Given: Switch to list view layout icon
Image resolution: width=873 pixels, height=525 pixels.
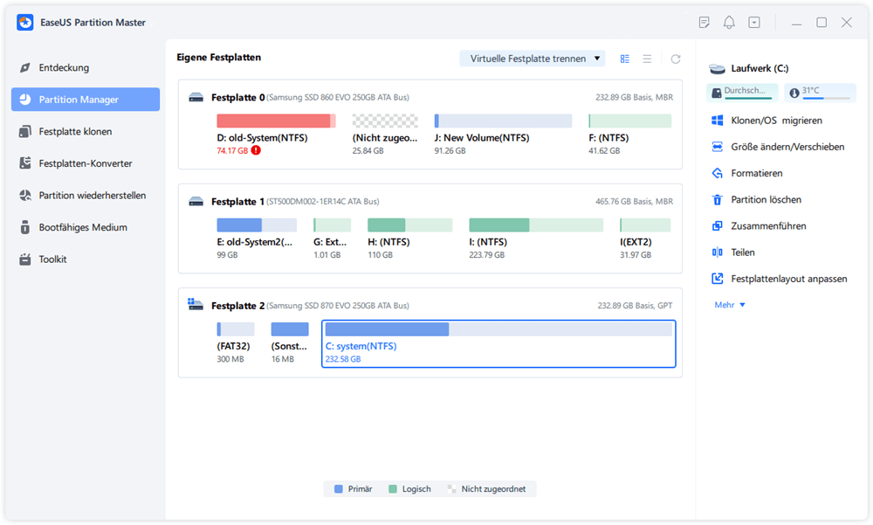Looking at the screenshot, I should [x=647, y=59].
